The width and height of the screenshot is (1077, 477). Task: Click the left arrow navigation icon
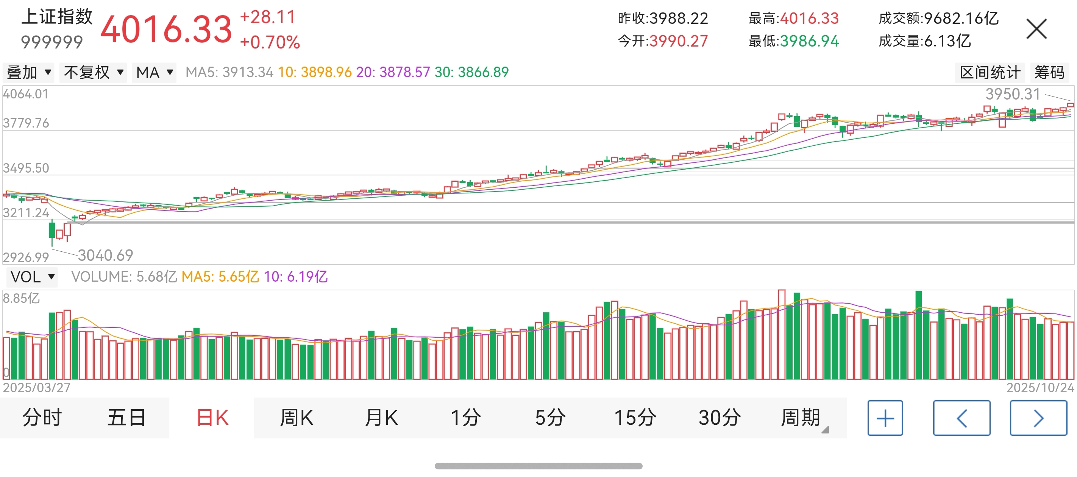click(961, 418)
